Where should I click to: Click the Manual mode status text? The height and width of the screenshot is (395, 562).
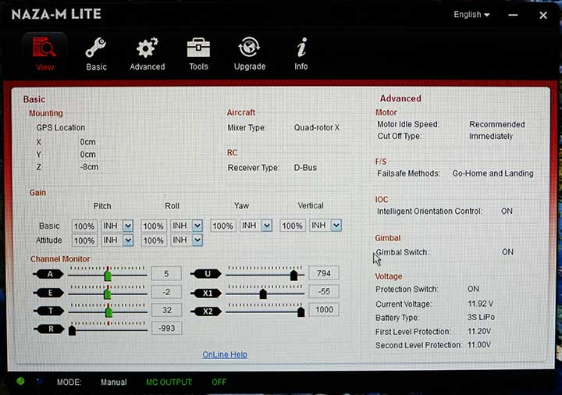click(x=114, y=383)
